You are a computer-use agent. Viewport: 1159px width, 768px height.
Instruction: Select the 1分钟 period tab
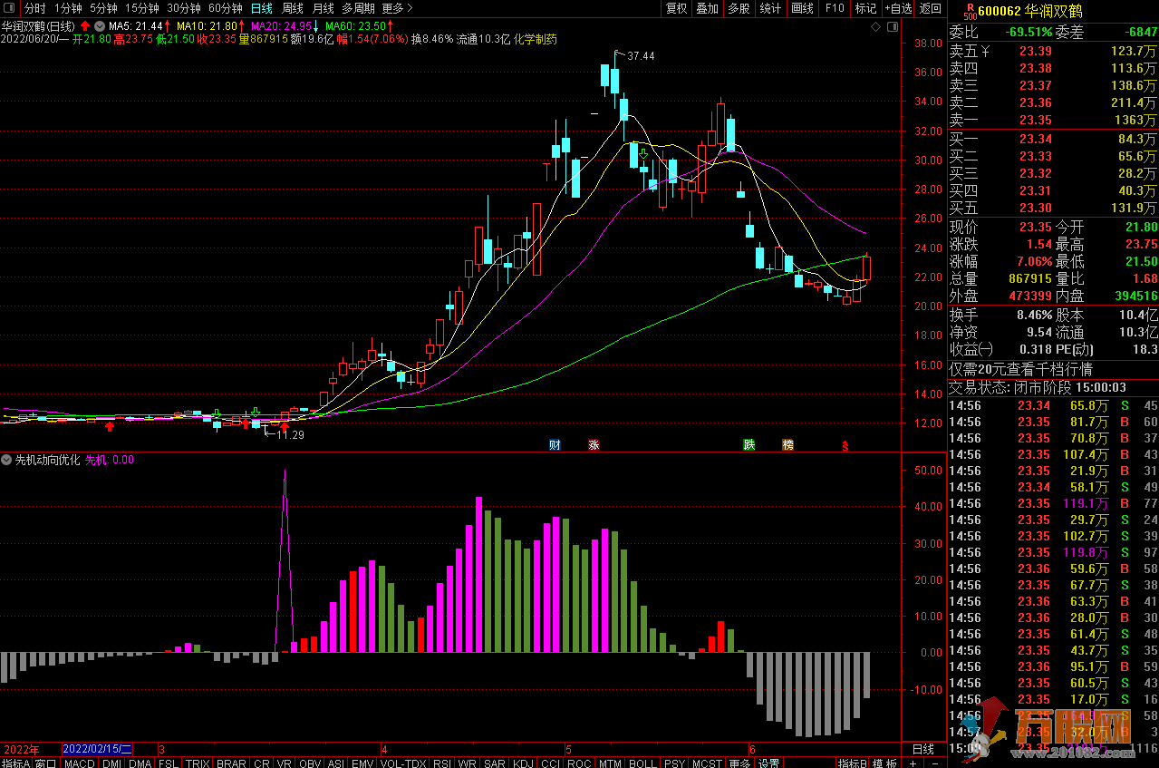(68, 8)
